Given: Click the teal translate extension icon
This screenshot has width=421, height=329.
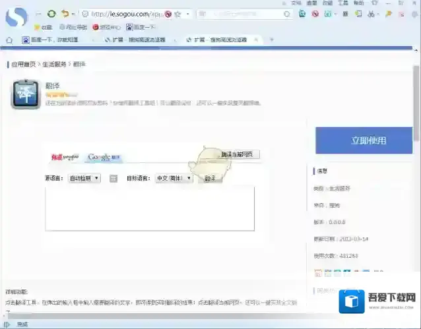Looking at the screenshot, I should [302, 13].
